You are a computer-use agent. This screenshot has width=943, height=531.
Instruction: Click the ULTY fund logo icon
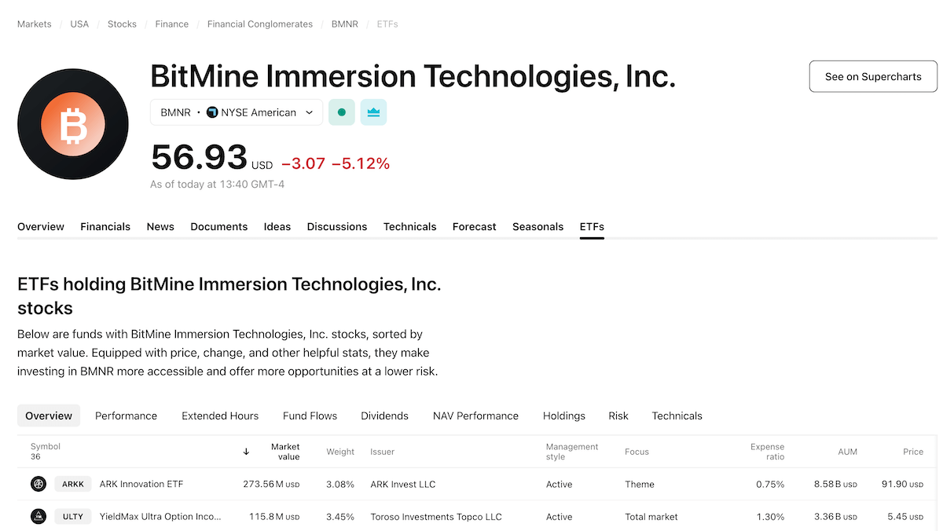[x=39, y=517]
